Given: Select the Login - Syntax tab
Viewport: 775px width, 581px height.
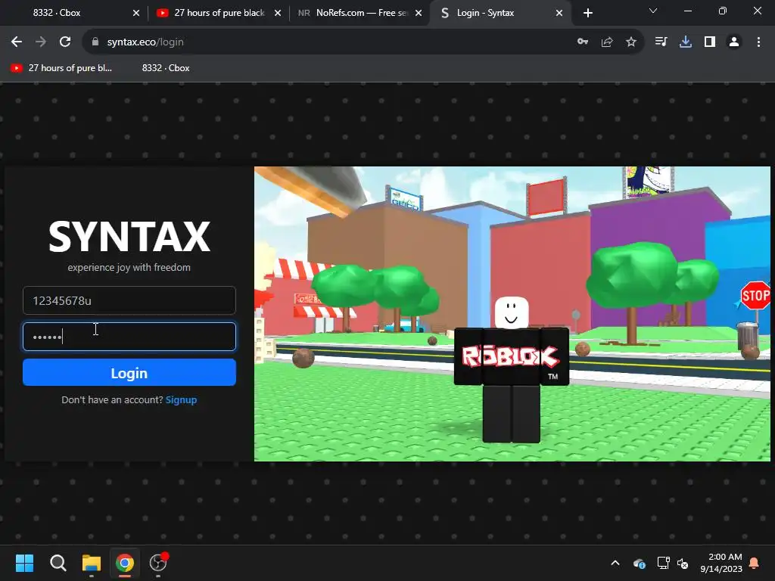Looking at the screenshot, I should (x=500, y=13).
